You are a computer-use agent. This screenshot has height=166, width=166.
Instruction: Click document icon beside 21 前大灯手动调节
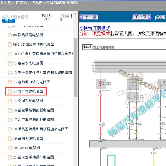pos(10,157)
